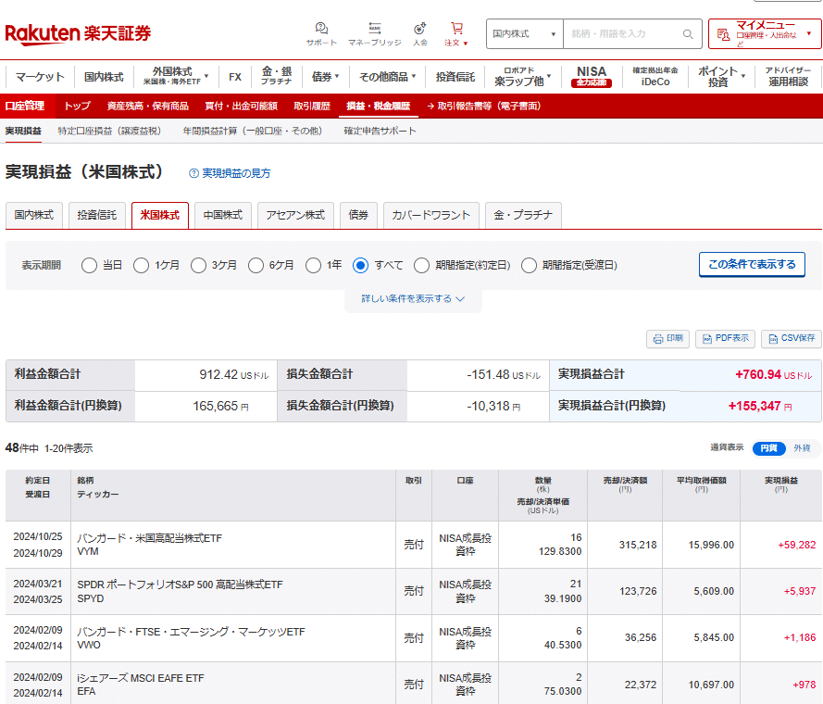The image size is (823, 704).
Task: Save data via CSV保存 button
Action: coord(791,338)
